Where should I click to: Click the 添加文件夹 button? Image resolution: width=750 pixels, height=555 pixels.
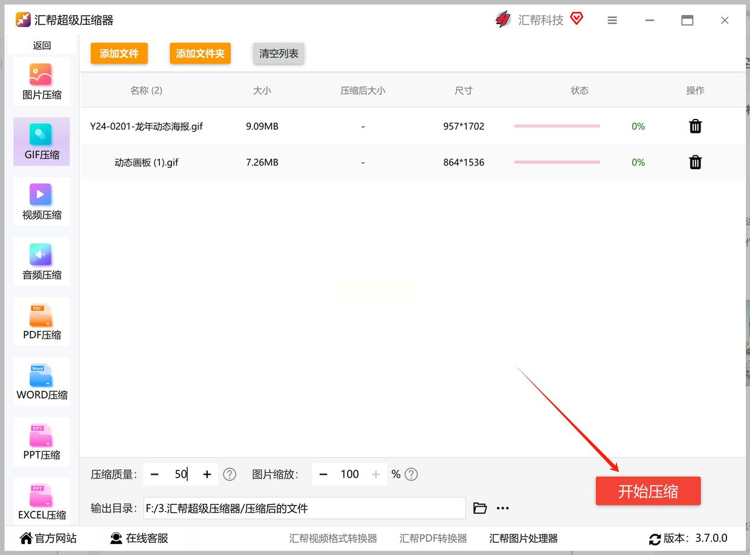click(x=200, y=53)
